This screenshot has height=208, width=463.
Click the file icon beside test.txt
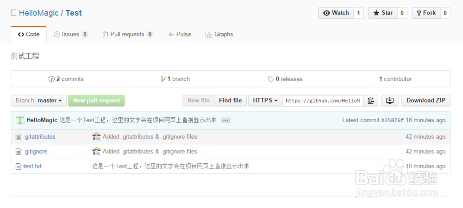[19, 166]
